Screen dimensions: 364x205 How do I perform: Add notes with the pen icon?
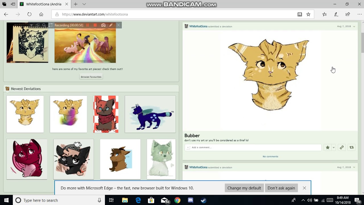click(336, 14)
